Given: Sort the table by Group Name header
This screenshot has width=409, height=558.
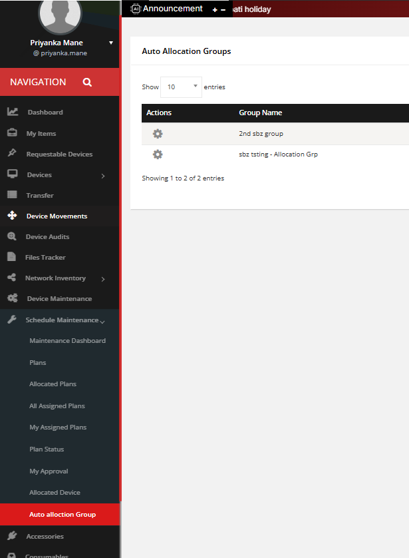Looking at the screenshot, I should click(x=260, y=113).
